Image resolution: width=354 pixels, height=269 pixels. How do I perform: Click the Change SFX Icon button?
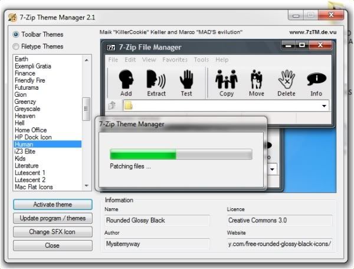tap(53, 232)
